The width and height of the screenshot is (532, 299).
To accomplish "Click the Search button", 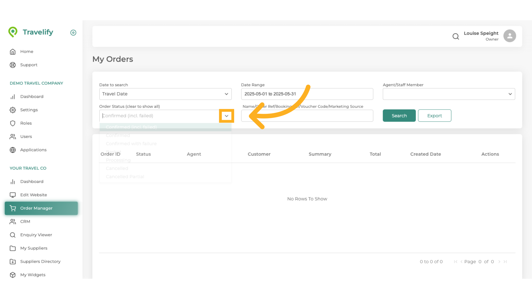I will [399, 115].
